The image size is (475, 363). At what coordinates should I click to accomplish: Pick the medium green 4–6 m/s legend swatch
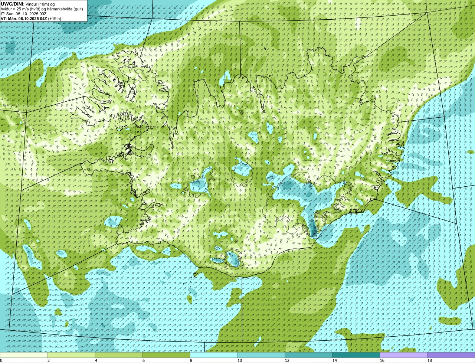119,355
